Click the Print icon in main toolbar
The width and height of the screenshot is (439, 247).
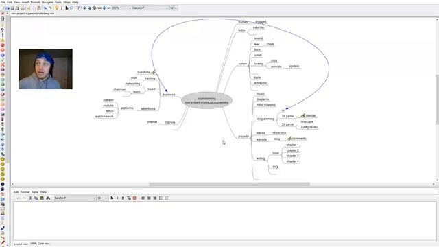click(23, 8)
